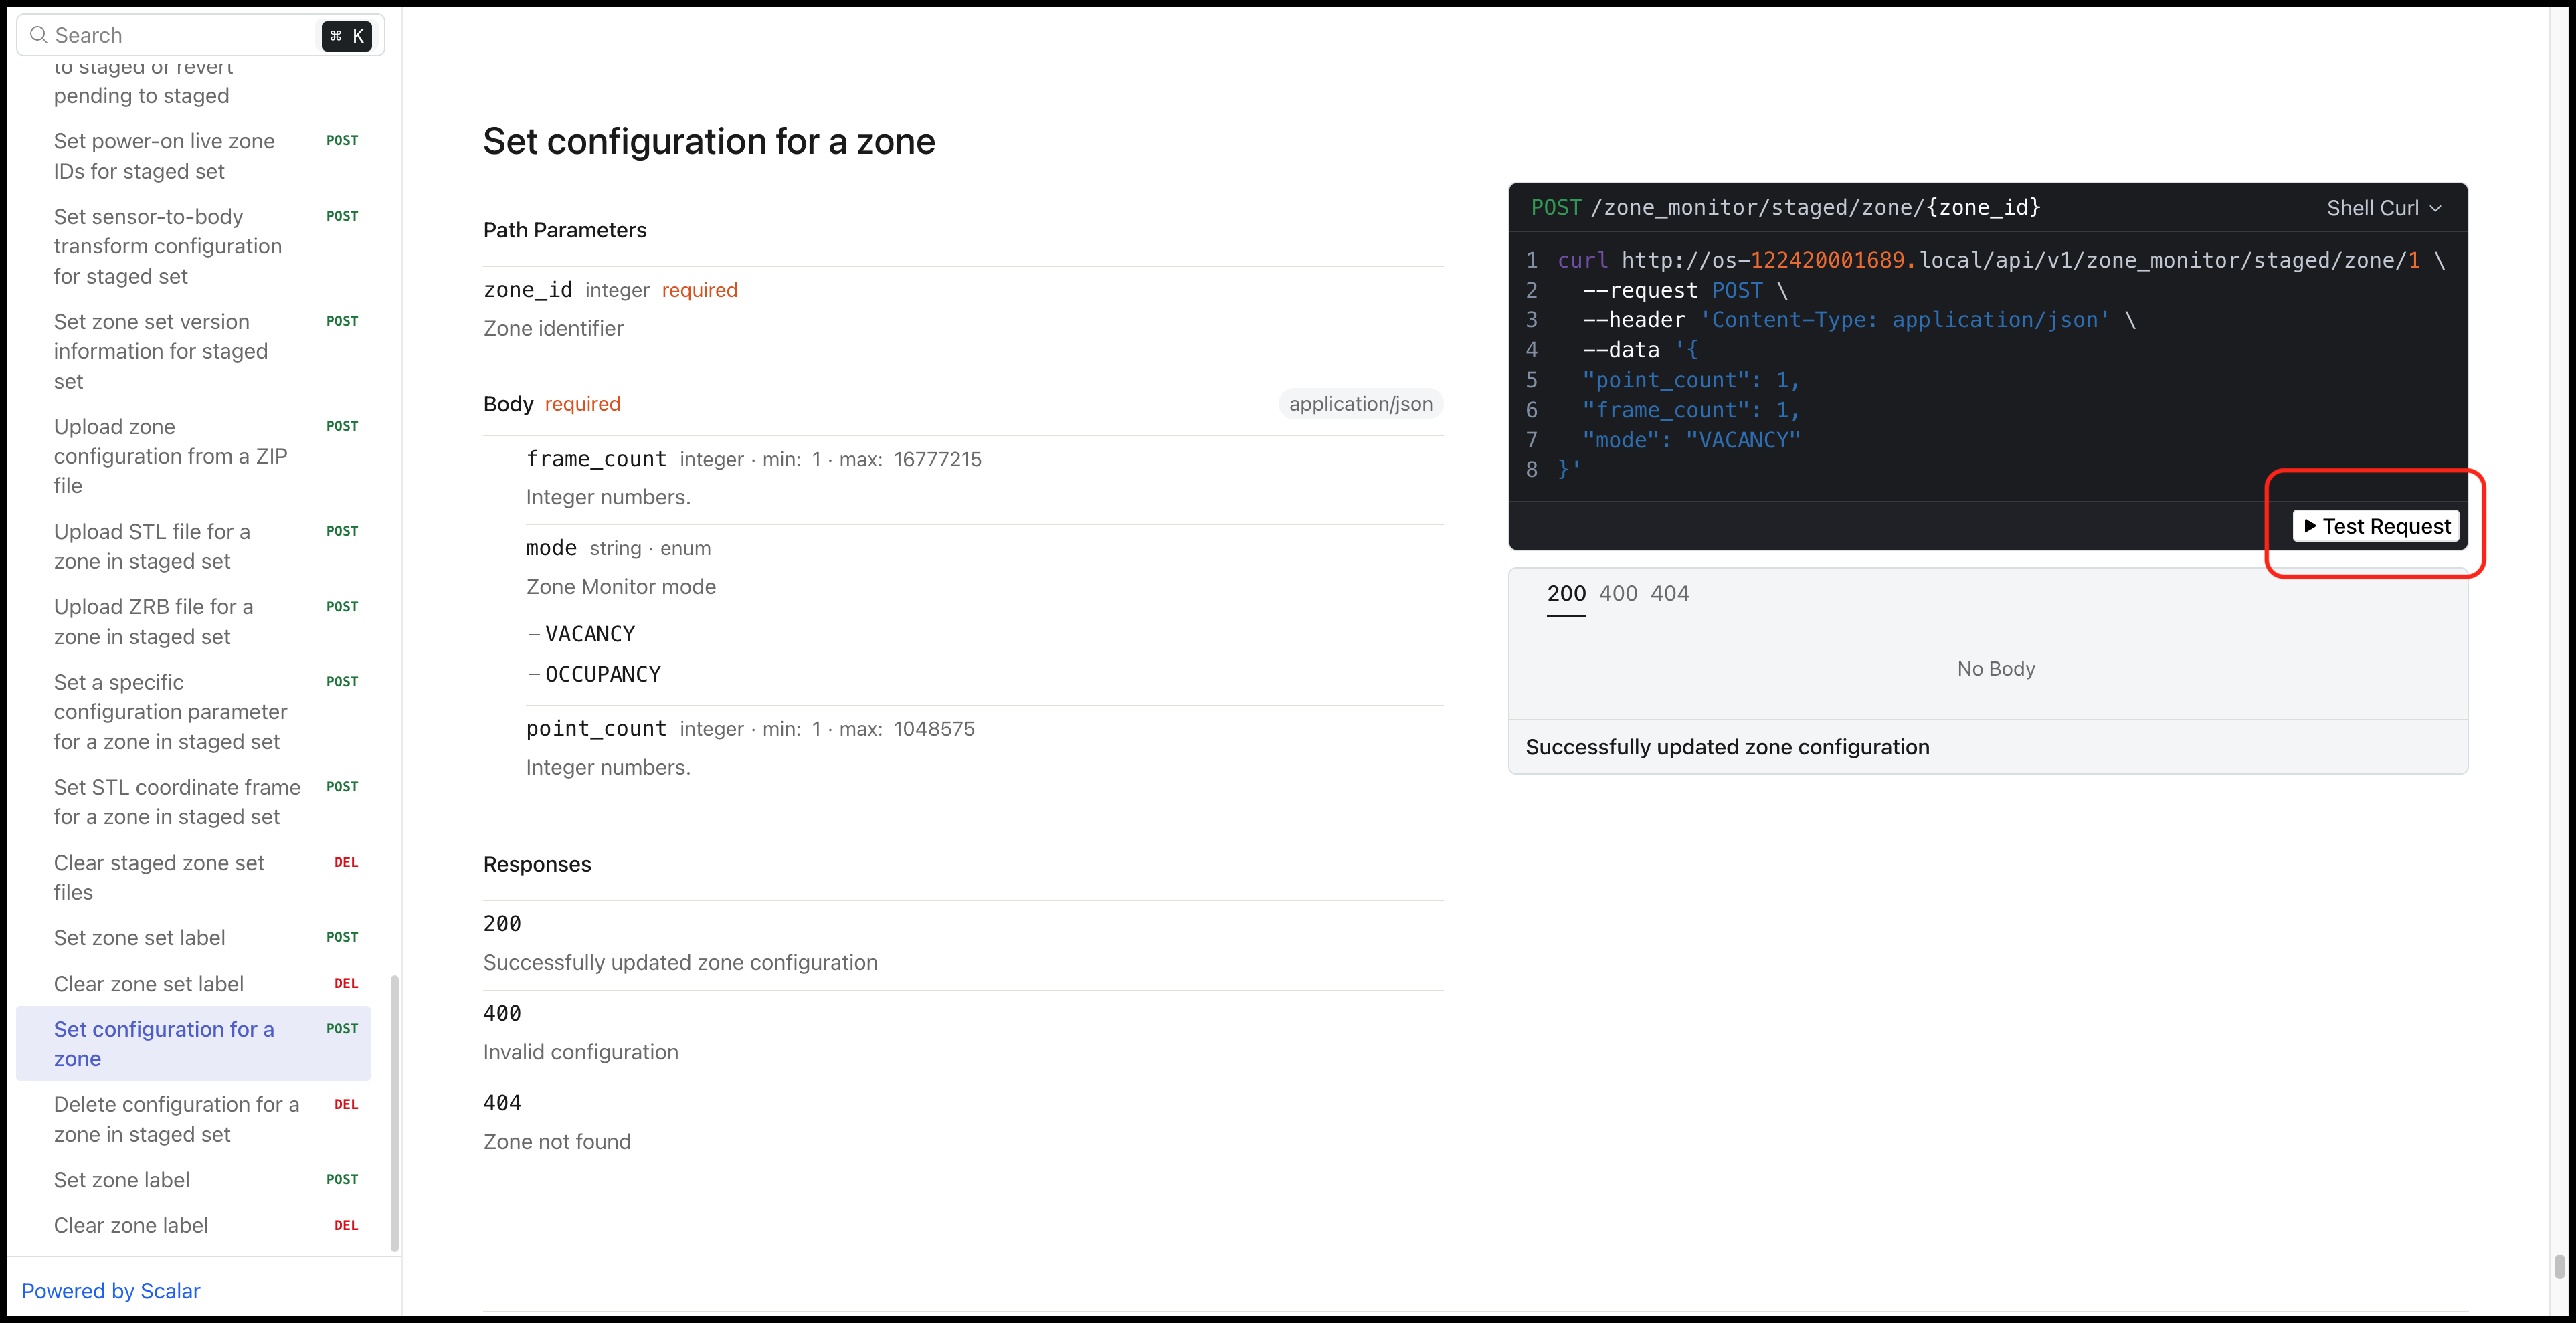Switch to the 200 response tab
The height and width of the screenshot is (1323, 2576).
coord(1566,593)
